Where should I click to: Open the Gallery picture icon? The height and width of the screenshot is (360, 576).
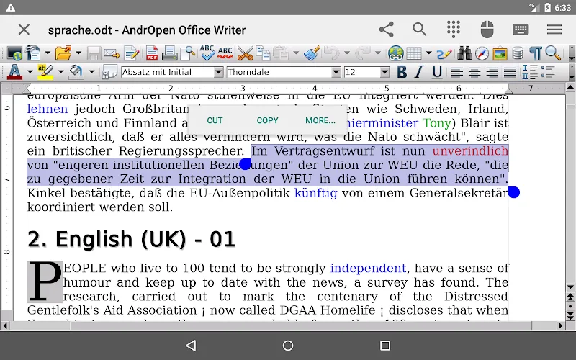[x=500, y=53]
